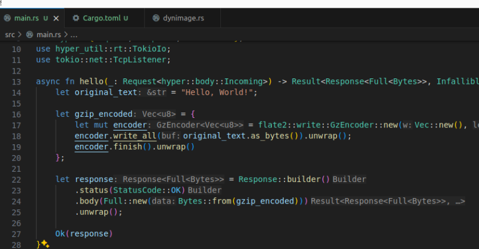Select the main.rs tab

26,18
